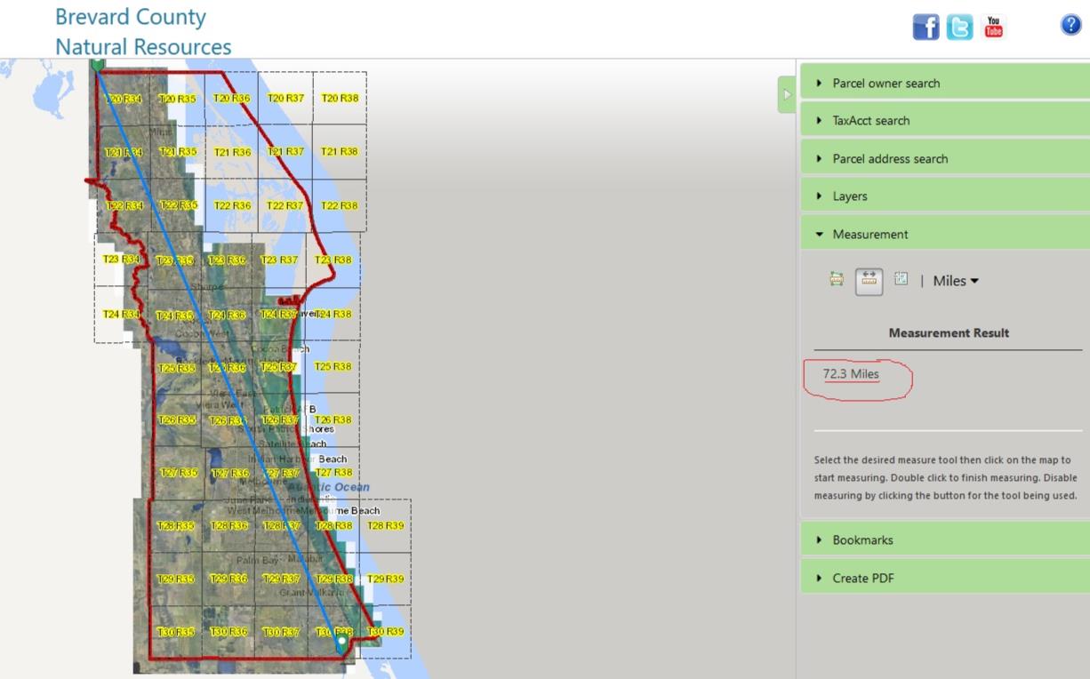1090x679 pixels.
Task: Collapse the Measurement panel
Action: pyautogui.click(x=945, y=234)
